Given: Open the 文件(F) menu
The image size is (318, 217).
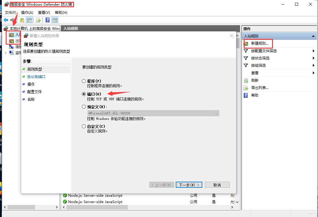Looking at the screenshot, I should point(10,13).
